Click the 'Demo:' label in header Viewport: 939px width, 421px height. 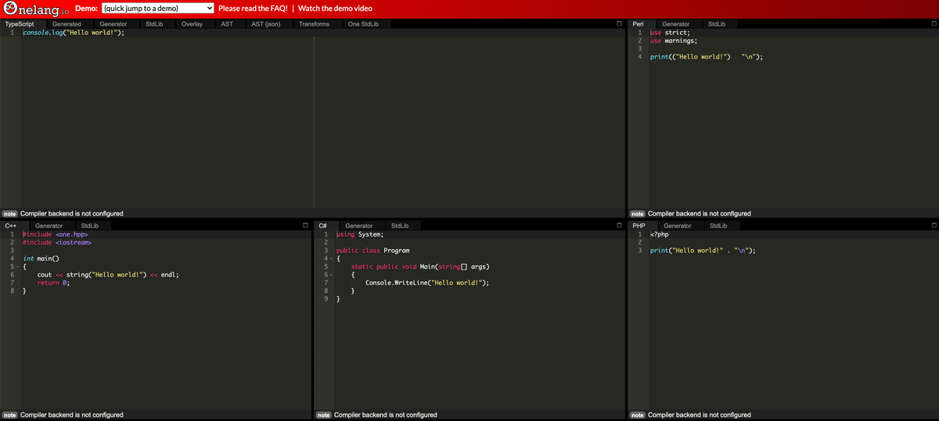85,8
